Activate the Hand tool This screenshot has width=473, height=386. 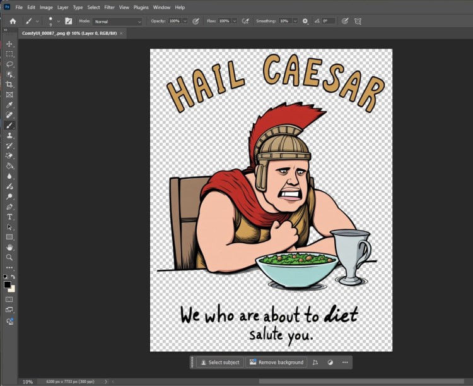click(9, 247)
